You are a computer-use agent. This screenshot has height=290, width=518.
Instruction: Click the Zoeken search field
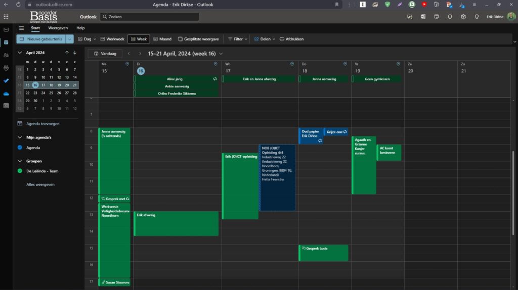(x=149, y=17)
